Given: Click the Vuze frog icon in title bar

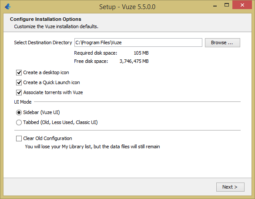Looking at the screenshot, I should 8,7.
